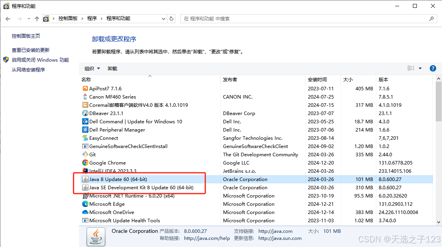
Task: Click The Git Development Community publisher
Action: click(260, 154)
